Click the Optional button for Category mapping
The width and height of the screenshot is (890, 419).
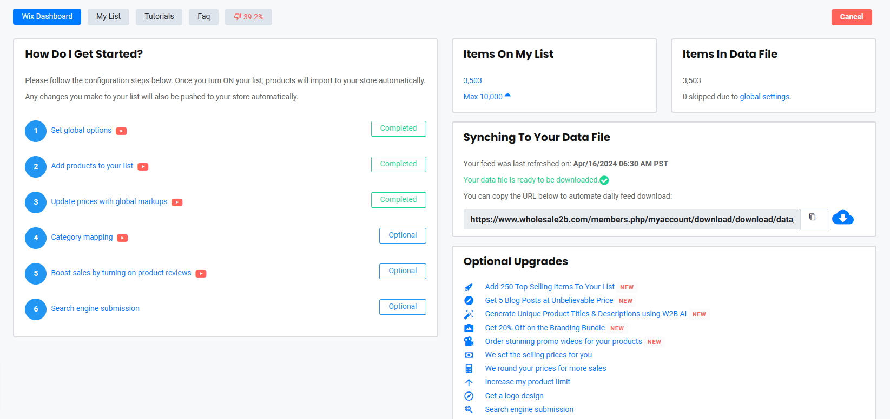point(403,235)
